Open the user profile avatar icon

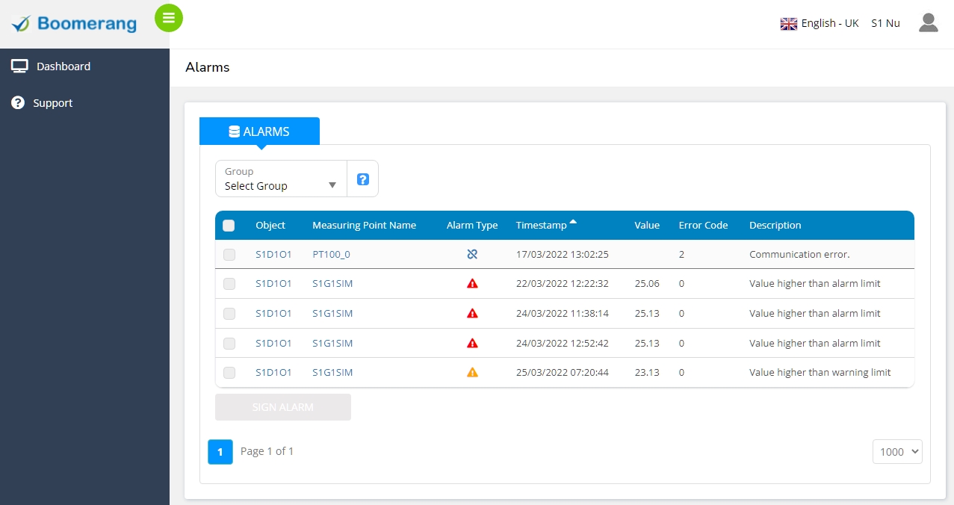coord(928,23)
